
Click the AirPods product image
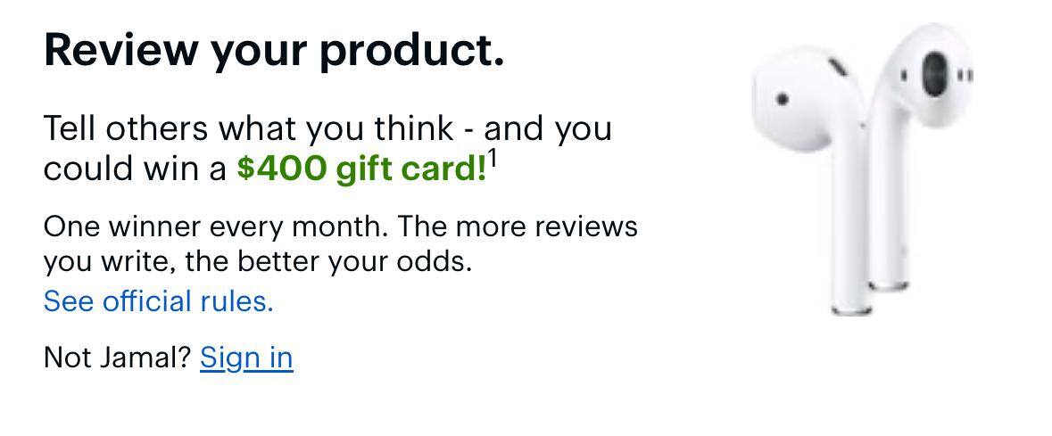click(861, 169)
